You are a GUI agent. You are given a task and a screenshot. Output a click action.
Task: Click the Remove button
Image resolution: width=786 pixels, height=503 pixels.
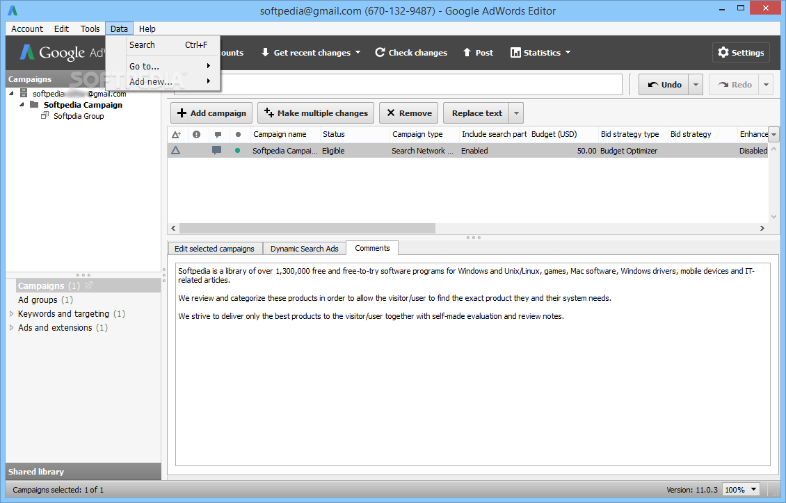click(409, 113)
